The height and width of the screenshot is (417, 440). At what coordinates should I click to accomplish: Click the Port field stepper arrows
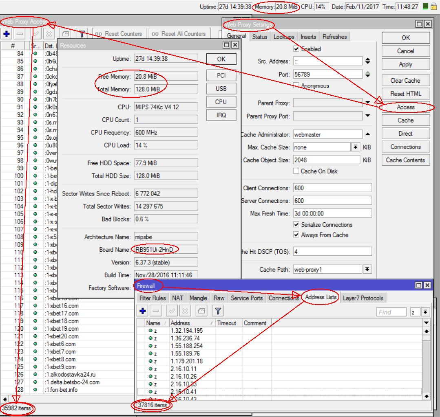[x=367, y=74]
